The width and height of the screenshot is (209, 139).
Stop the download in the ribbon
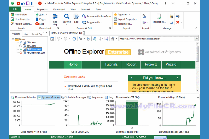tap(40, 24)
